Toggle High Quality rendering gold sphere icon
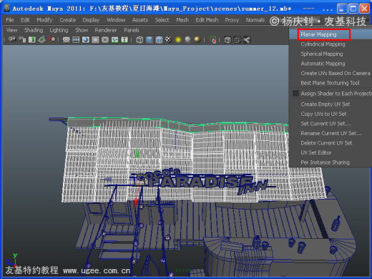This screenshot has height=279, width=372. [x=197, y=39]
